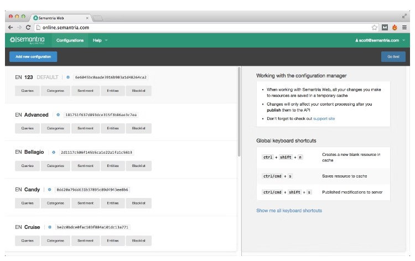Open Queries for Candy configuration

tap(28, 203)
